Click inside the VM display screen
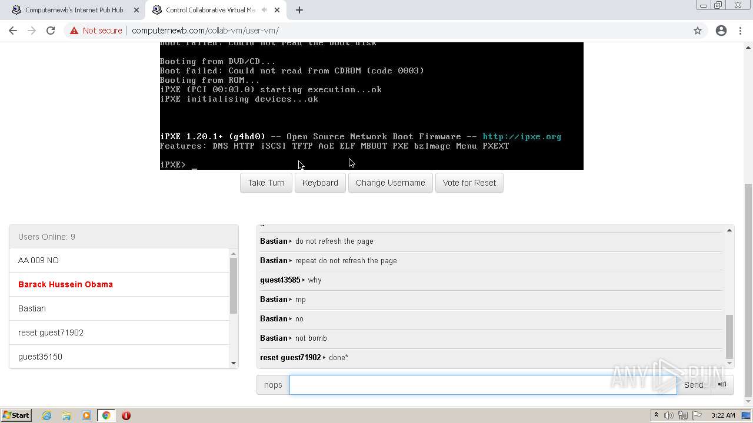 (x=372, y=106)
